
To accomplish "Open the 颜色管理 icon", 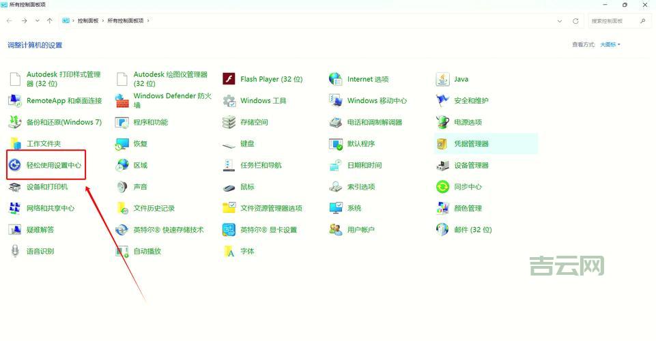I will coord(442,208).
